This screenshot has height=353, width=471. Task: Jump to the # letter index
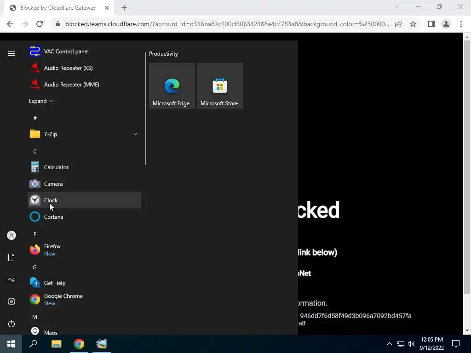35,118
